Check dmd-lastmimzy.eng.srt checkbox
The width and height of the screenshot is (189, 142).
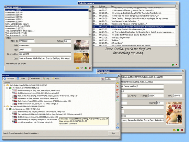[13, 112]
